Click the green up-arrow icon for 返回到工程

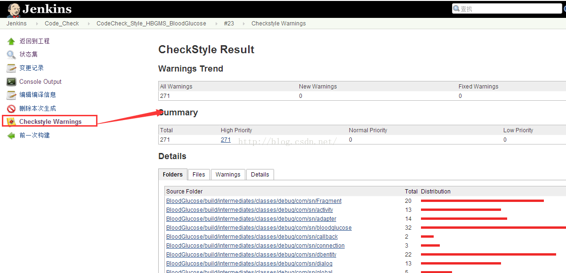point(11,41)
